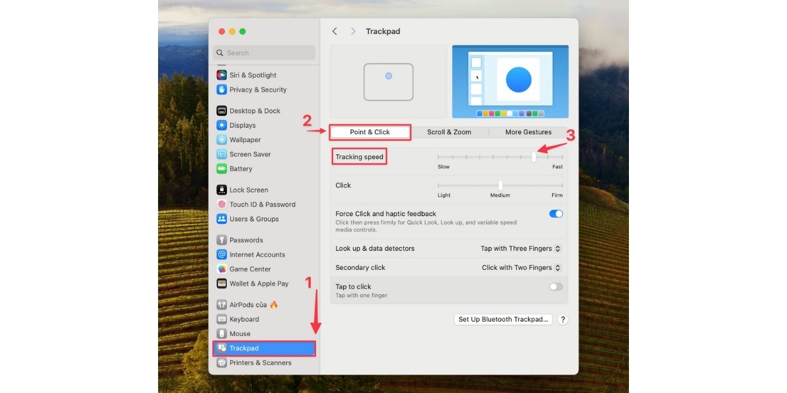Click the Game Center icon
This screenshot has height=393, width=787.
[222, 269]
